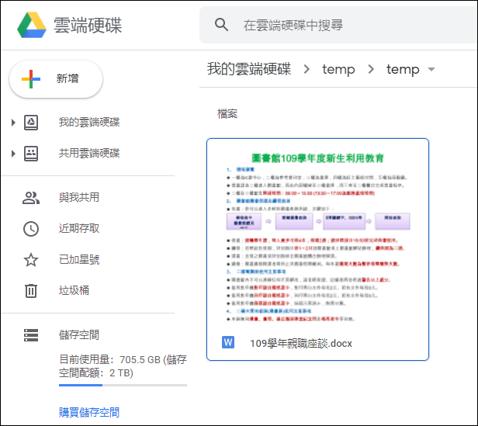
Task: Click the file name 109學年親職座談.docx
Action: point(301,343)
